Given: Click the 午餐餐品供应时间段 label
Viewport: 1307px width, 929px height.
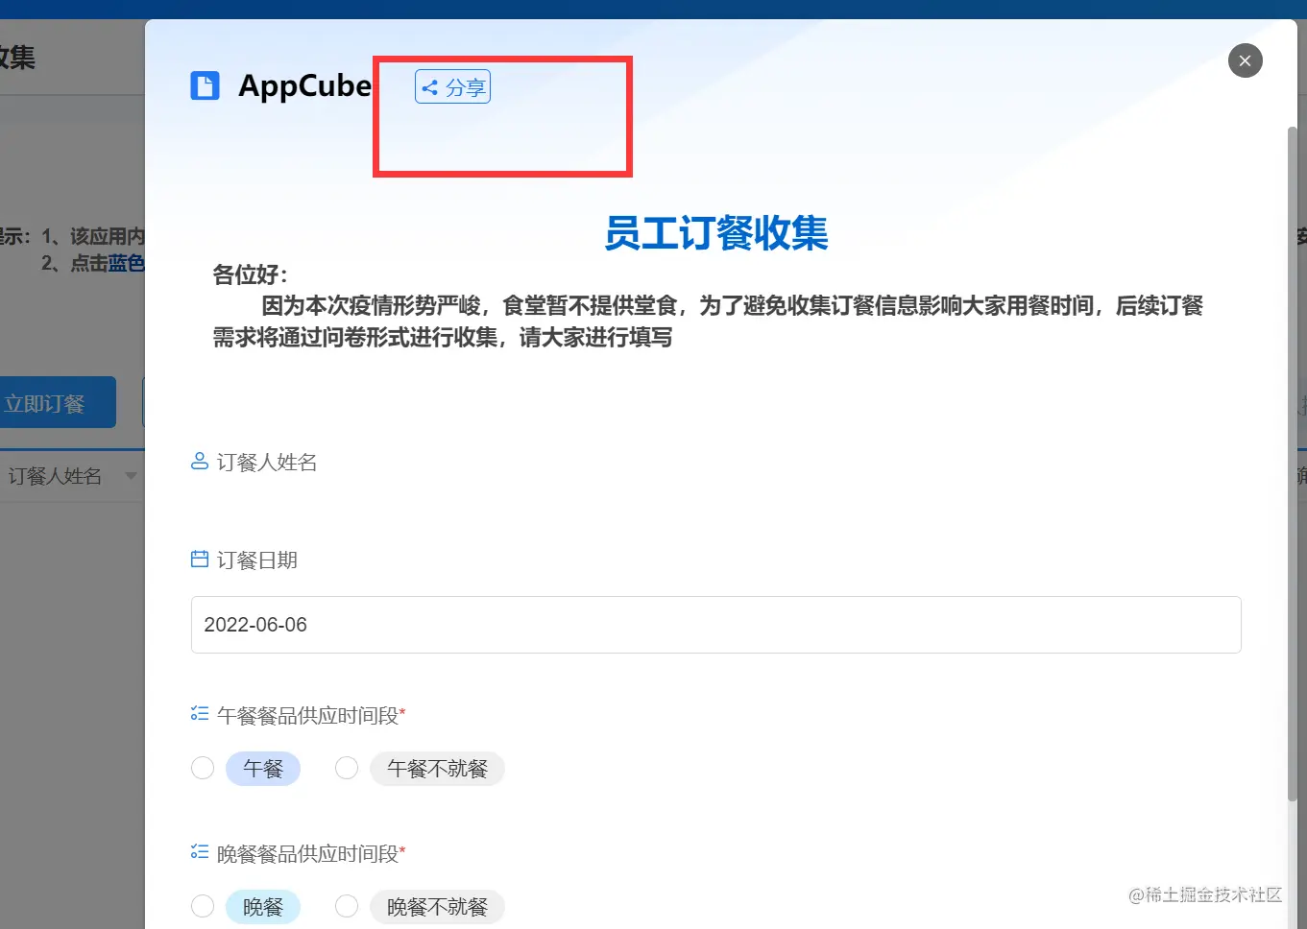Looking at the screenshot, I should 307,716.
